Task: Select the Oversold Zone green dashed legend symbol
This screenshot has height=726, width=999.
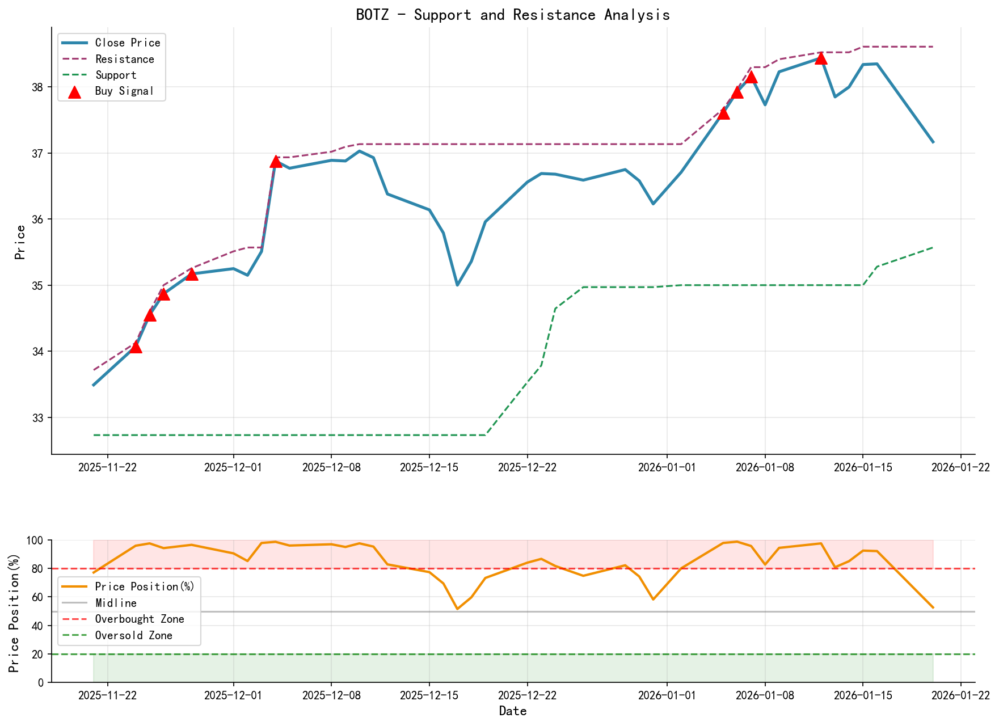Action: (75, 636)
